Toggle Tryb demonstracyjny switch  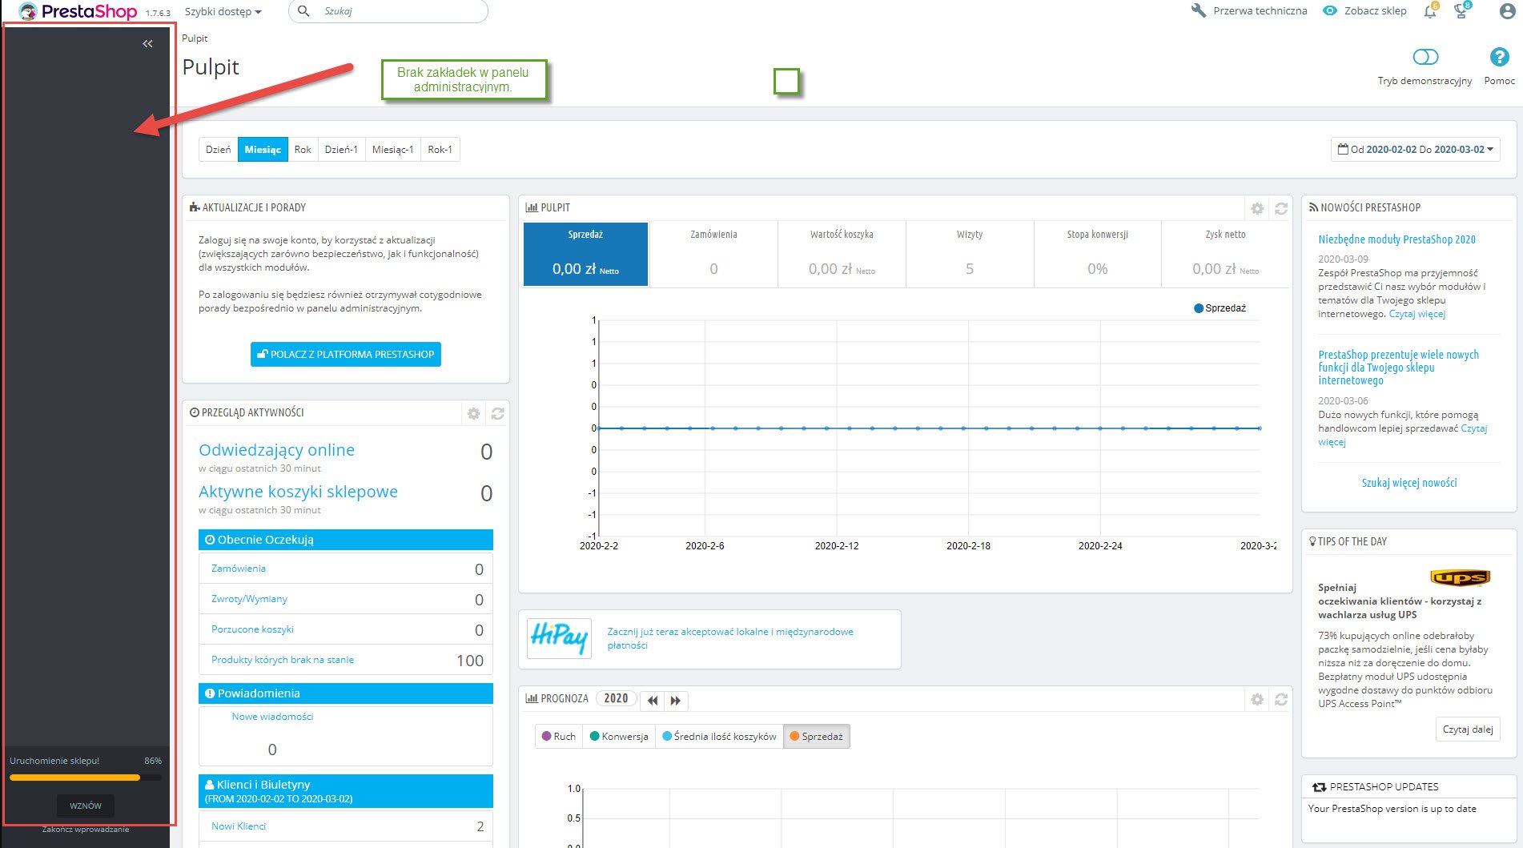[x=1425, y=58]
